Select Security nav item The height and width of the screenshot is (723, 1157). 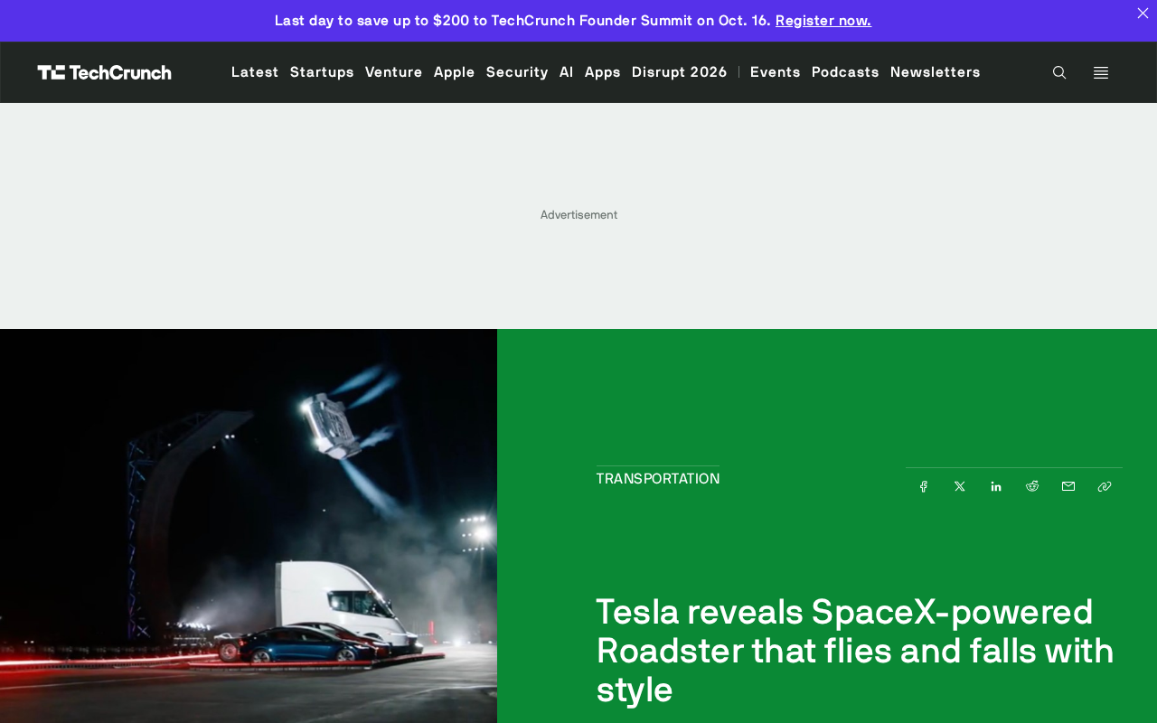pyautogui.click(x=517, y=72)
